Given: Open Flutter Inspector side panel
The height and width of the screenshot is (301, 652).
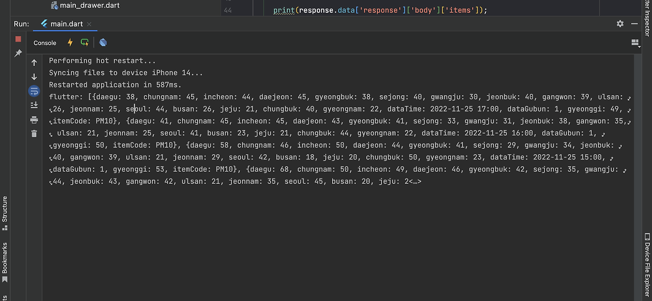Looking at the screenshot, I should coord(647,18).
